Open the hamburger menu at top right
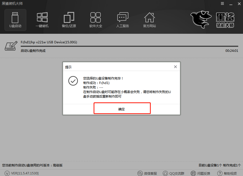The image size is (243, 176). (223, 4)
